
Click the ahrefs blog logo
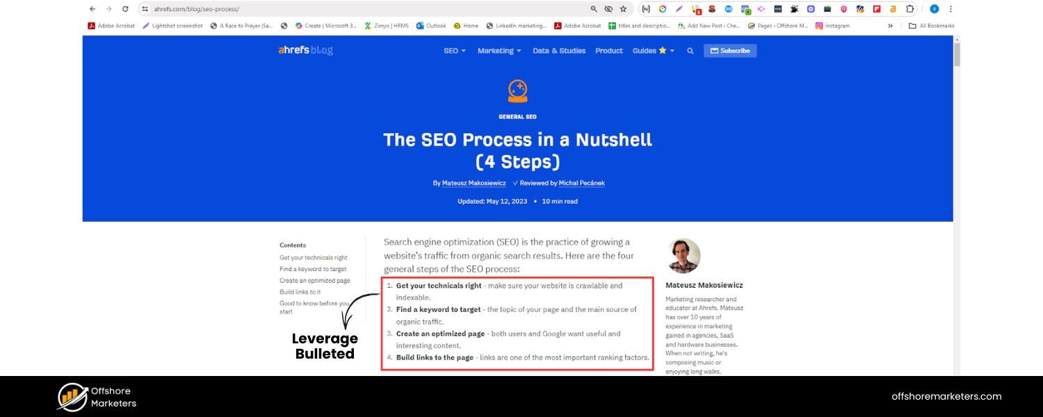tap(305, 51)
